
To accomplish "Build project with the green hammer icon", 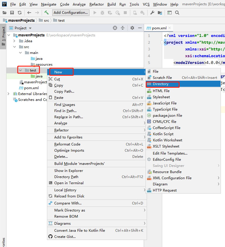I will pos(46,13).
